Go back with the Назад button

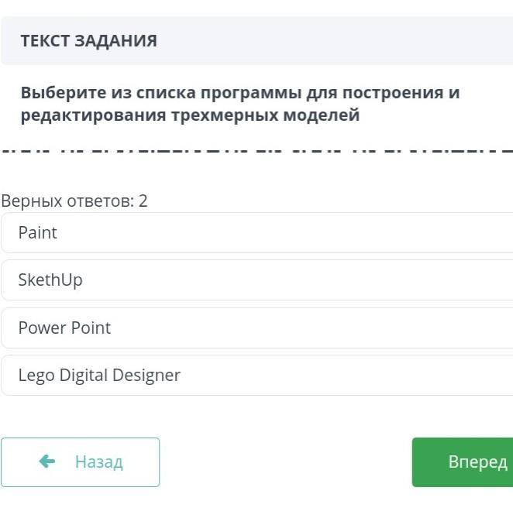tap(81, 462)
